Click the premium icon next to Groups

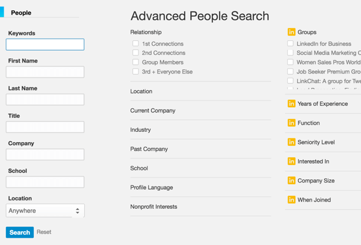(291, 32)
